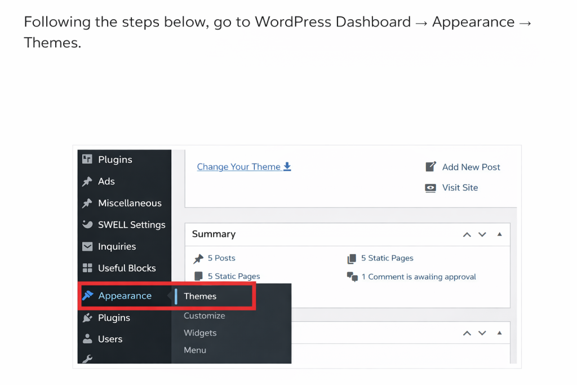The width and height of the screenshot is (577, 385).
Task: Click the Inquiries envelope icon
Action: (x=87, y=246)
